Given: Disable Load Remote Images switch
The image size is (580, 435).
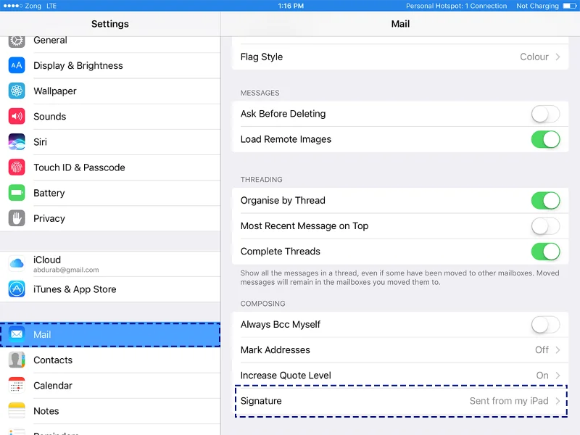Looking at the screenshot, I should [x=545, y=139].
